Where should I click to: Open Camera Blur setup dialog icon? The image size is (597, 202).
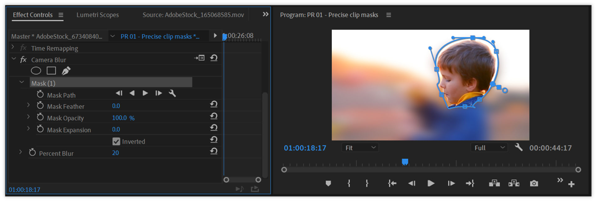pos(200,58)
